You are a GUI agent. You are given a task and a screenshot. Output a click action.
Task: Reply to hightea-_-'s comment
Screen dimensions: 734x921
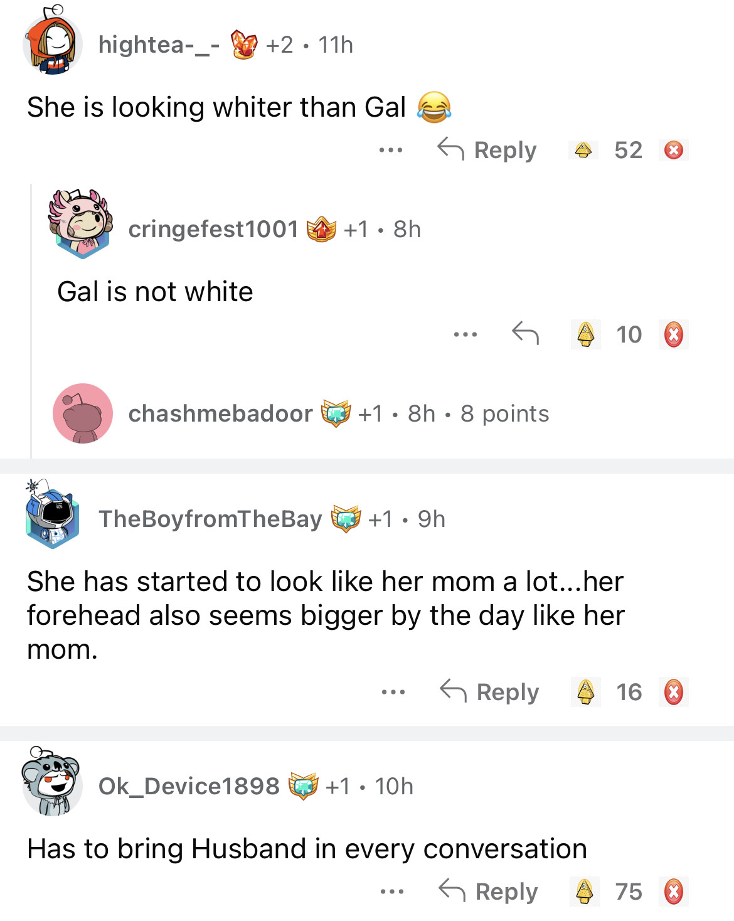click(487, 151)
